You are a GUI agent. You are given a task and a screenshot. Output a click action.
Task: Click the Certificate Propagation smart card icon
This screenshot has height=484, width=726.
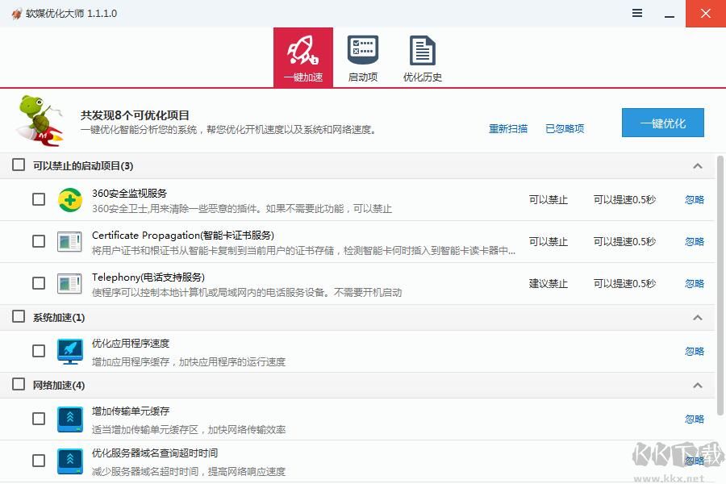pos(69,241)
